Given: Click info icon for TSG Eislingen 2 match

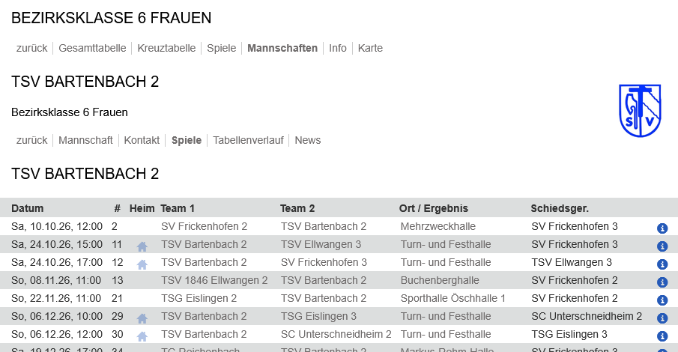Looking at the screenshot, I should [x=662, y=300].
